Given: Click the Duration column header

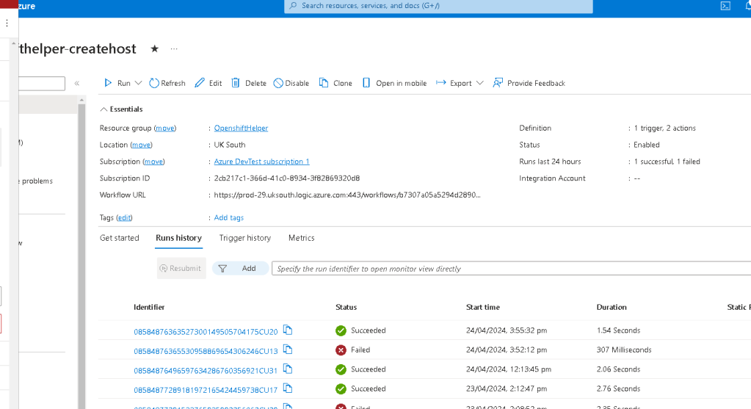Looking at the screenshot, I should [x=611, y=307].
